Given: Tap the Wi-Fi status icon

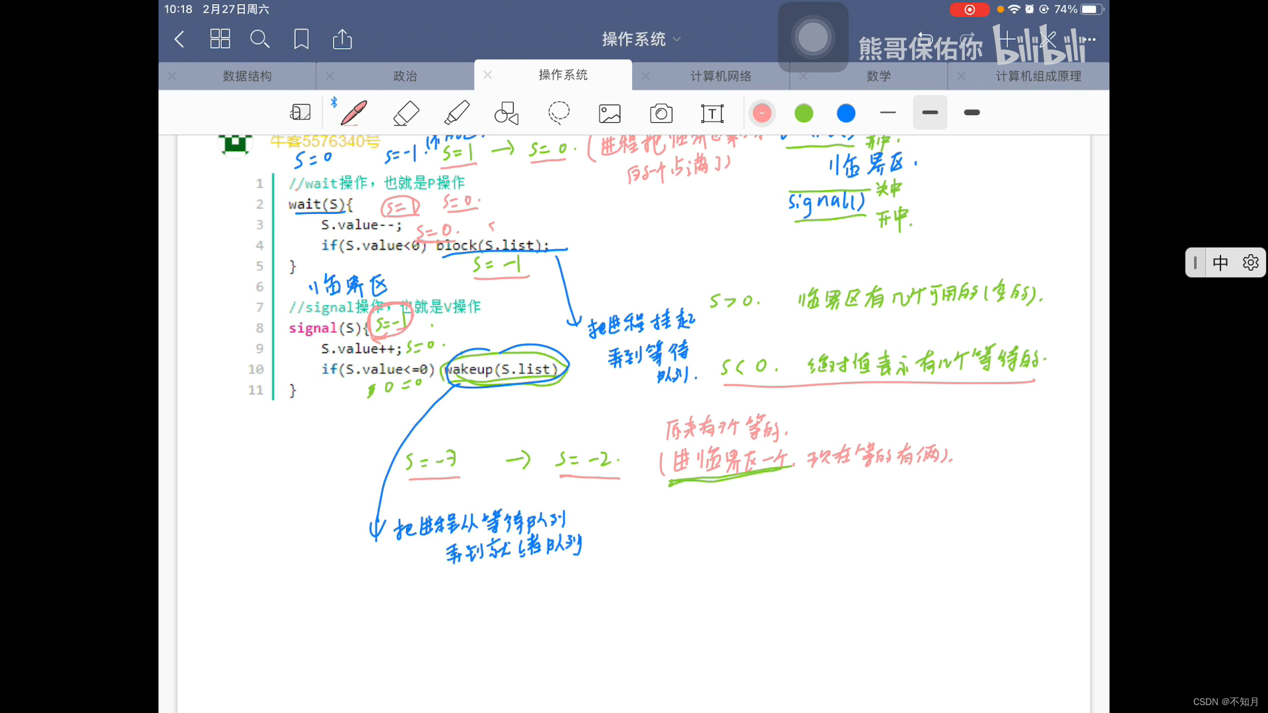Looking at the screenshot, I should [1014, 9].
